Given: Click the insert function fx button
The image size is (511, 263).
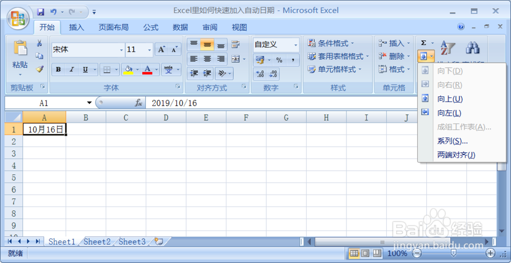Looking at the screenshot, I should pyautogui.click(x=138, y=103).
